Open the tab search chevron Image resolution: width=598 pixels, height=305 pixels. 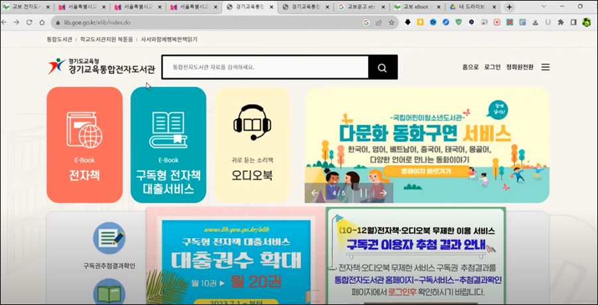coord(544,7)
